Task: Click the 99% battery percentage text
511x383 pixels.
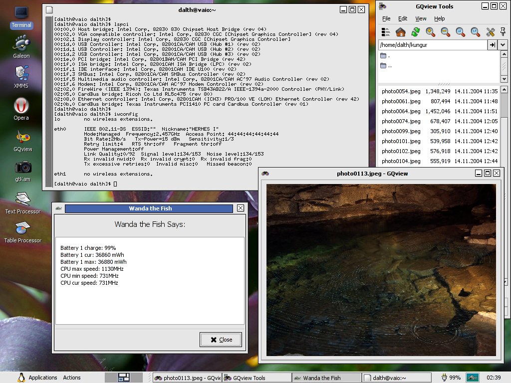Action: pos(455,378)
